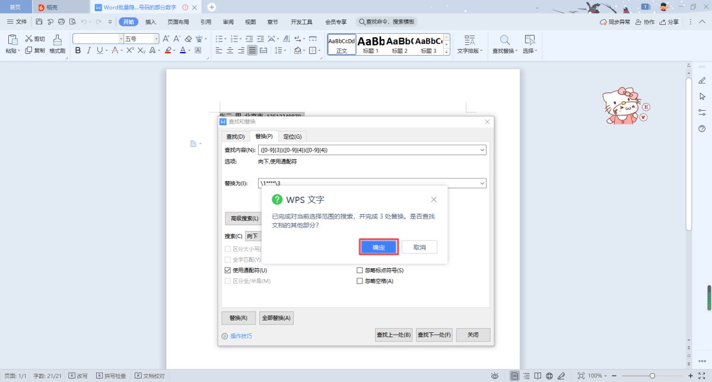
Task: Open the font size 五号 dropdown
Action: [x=156, y=38]
